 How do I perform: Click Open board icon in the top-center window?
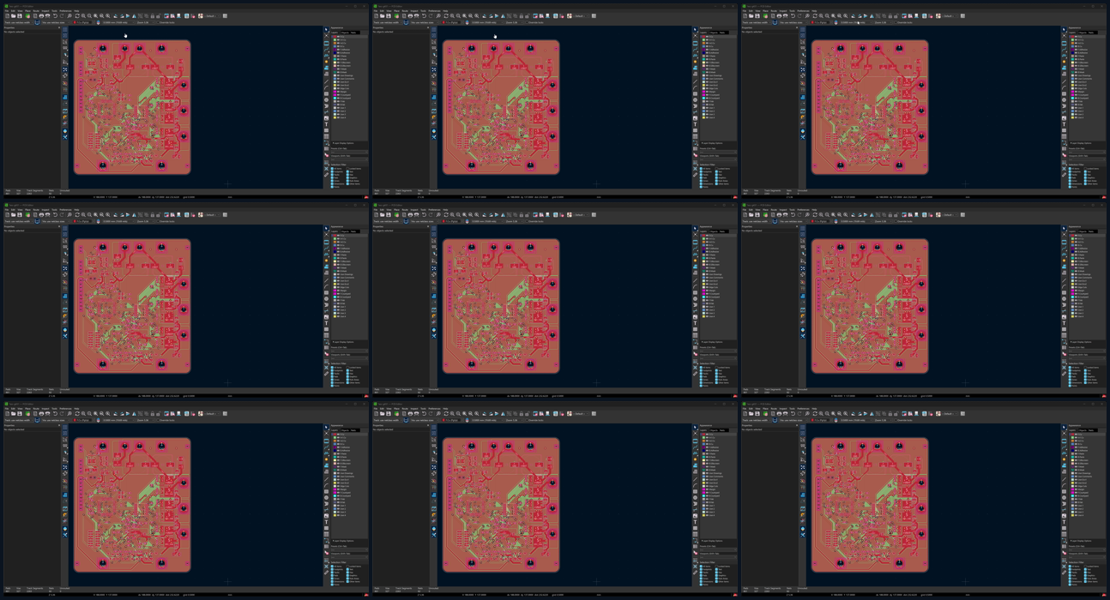click(x=383, y=16)
